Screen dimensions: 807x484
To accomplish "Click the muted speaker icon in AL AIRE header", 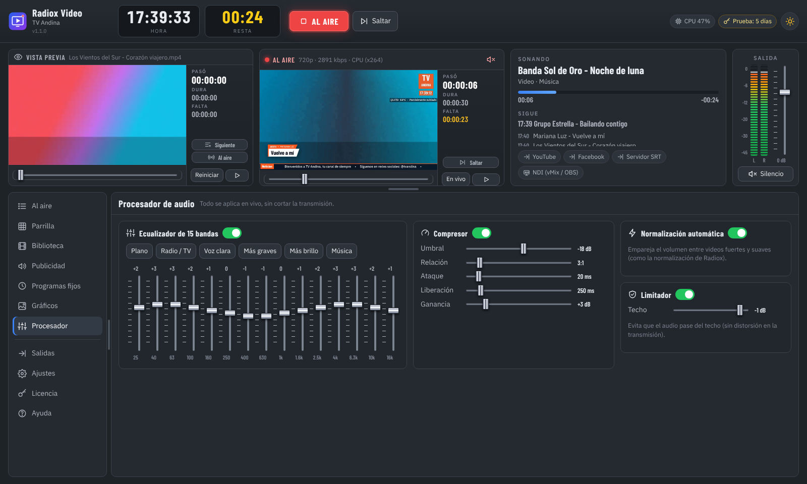I will [491, 59].
